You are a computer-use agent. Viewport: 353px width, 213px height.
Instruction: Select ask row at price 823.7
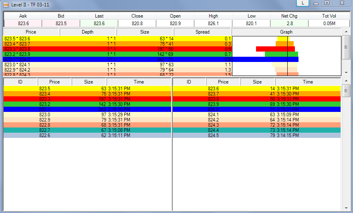pyautogui.click(x=257, y=94)
